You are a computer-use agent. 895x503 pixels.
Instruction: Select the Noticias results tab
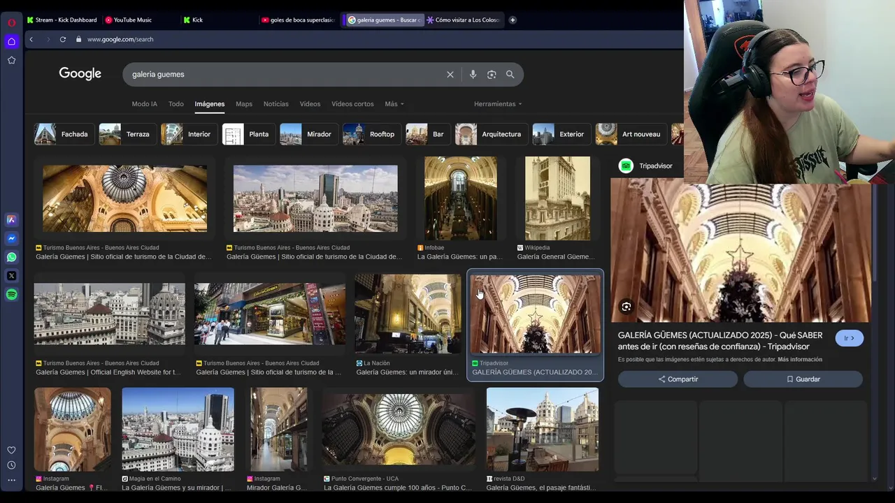click(x=275, y=104)
